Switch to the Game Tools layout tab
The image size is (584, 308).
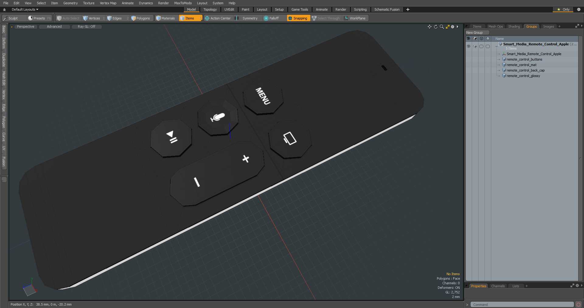click(300, 9)
